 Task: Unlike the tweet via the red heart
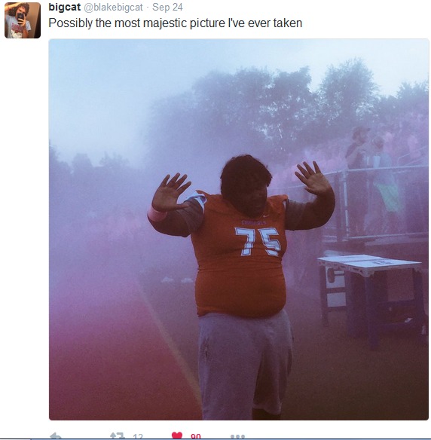[177, 435]
